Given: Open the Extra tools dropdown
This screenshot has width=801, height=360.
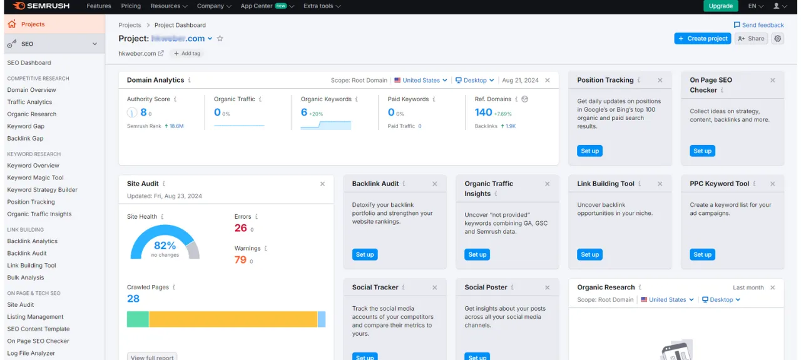Looking at the screenshot, I should (322, 6).
